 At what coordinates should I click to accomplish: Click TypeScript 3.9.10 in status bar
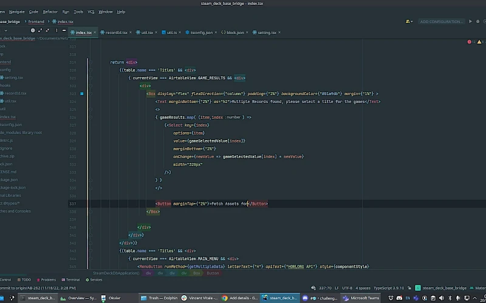tap(389, 288)
